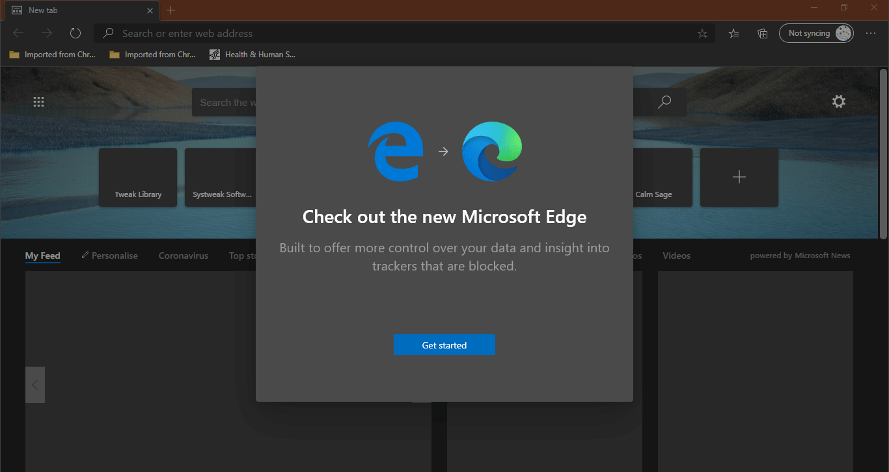Click the apps grid launcher icon

tap(38, 101)
